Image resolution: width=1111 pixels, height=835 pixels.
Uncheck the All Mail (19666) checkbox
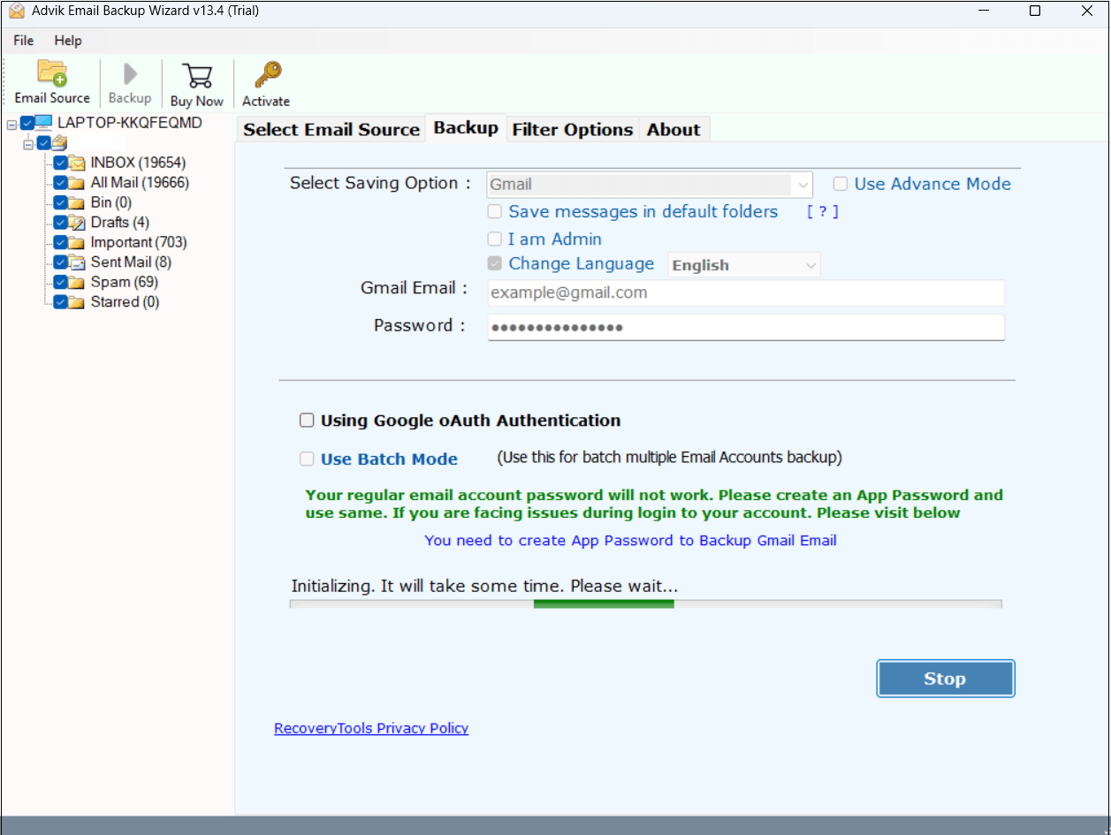[x=60, y=183]
